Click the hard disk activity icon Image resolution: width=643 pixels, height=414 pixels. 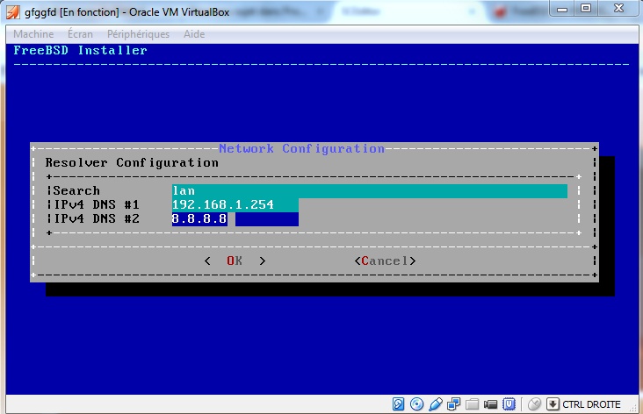click(x=398, y=404)
